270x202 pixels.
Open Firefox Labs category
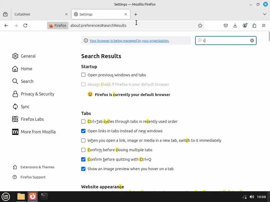pyautogui.click(x=28, y=119)
